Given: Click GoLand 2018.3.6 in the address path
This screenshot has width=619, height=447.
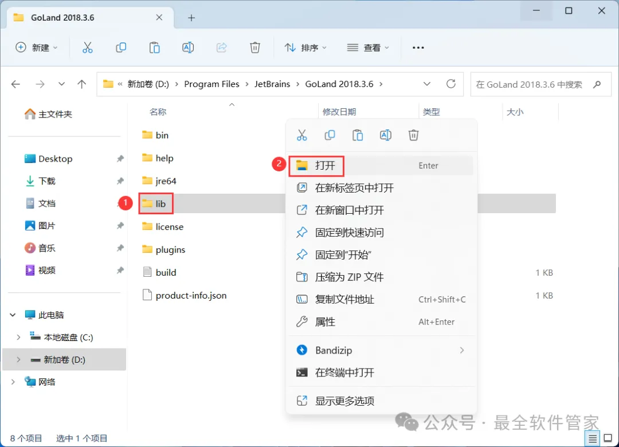Looking at the screenshot, I should 339,84.
